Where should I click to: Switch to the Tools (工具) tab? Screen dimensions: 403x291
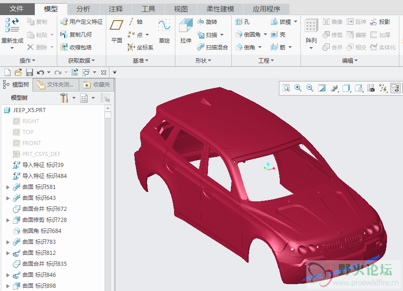click(x=148, y=9)
